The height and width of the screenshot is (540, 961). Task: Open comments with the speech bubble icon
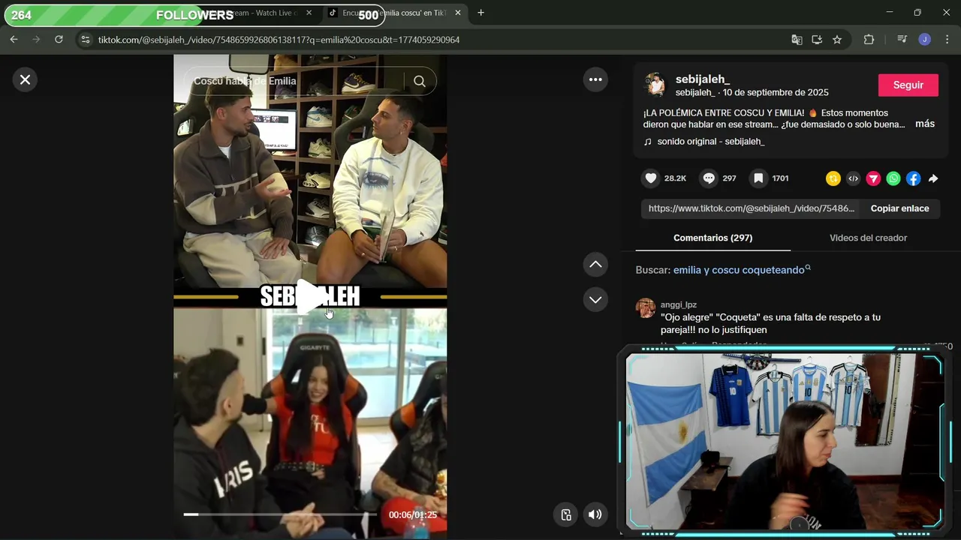[709, 178]
